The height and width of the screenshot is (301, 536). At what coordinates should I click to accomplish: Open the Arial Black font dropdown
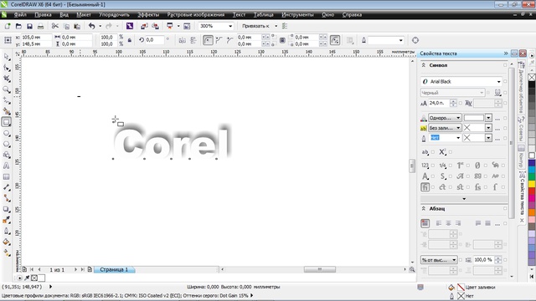(499, 82)
